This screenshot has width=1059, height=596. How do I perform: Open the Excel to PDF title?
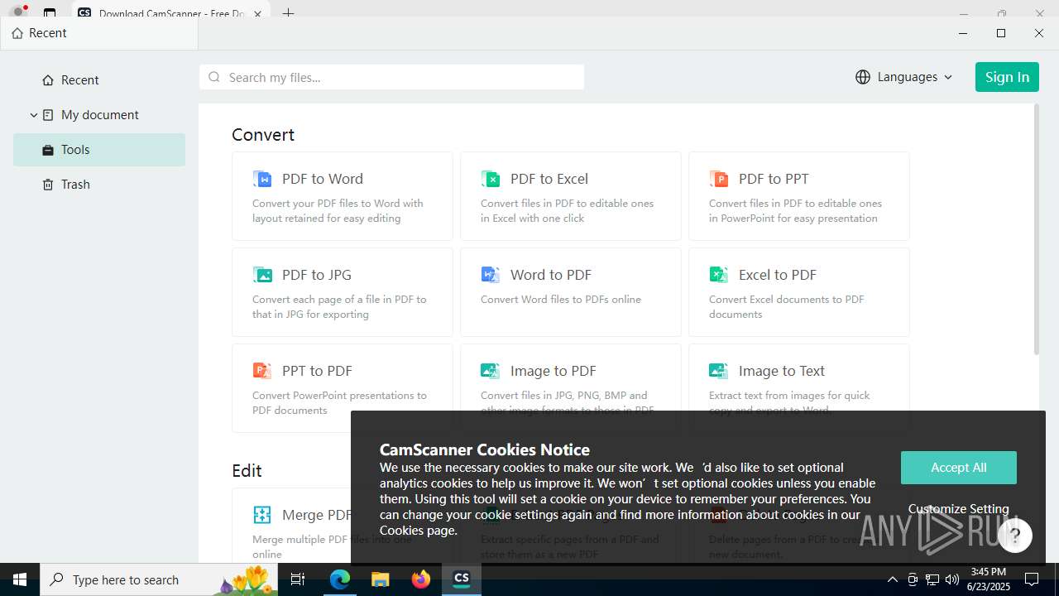tap(778, 275)
